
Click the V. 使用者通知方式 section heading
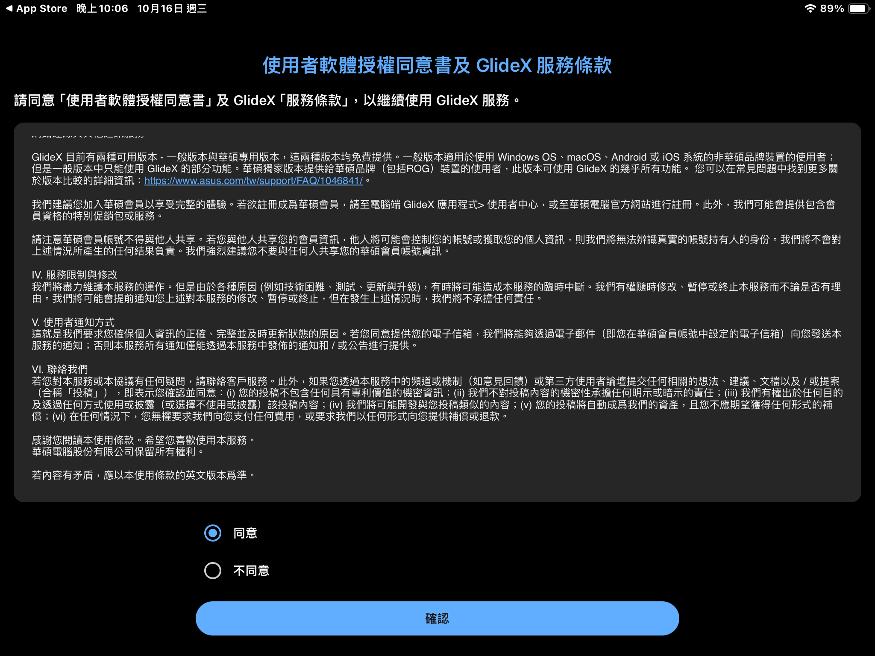pyautogui.click(x=73, y=322)
